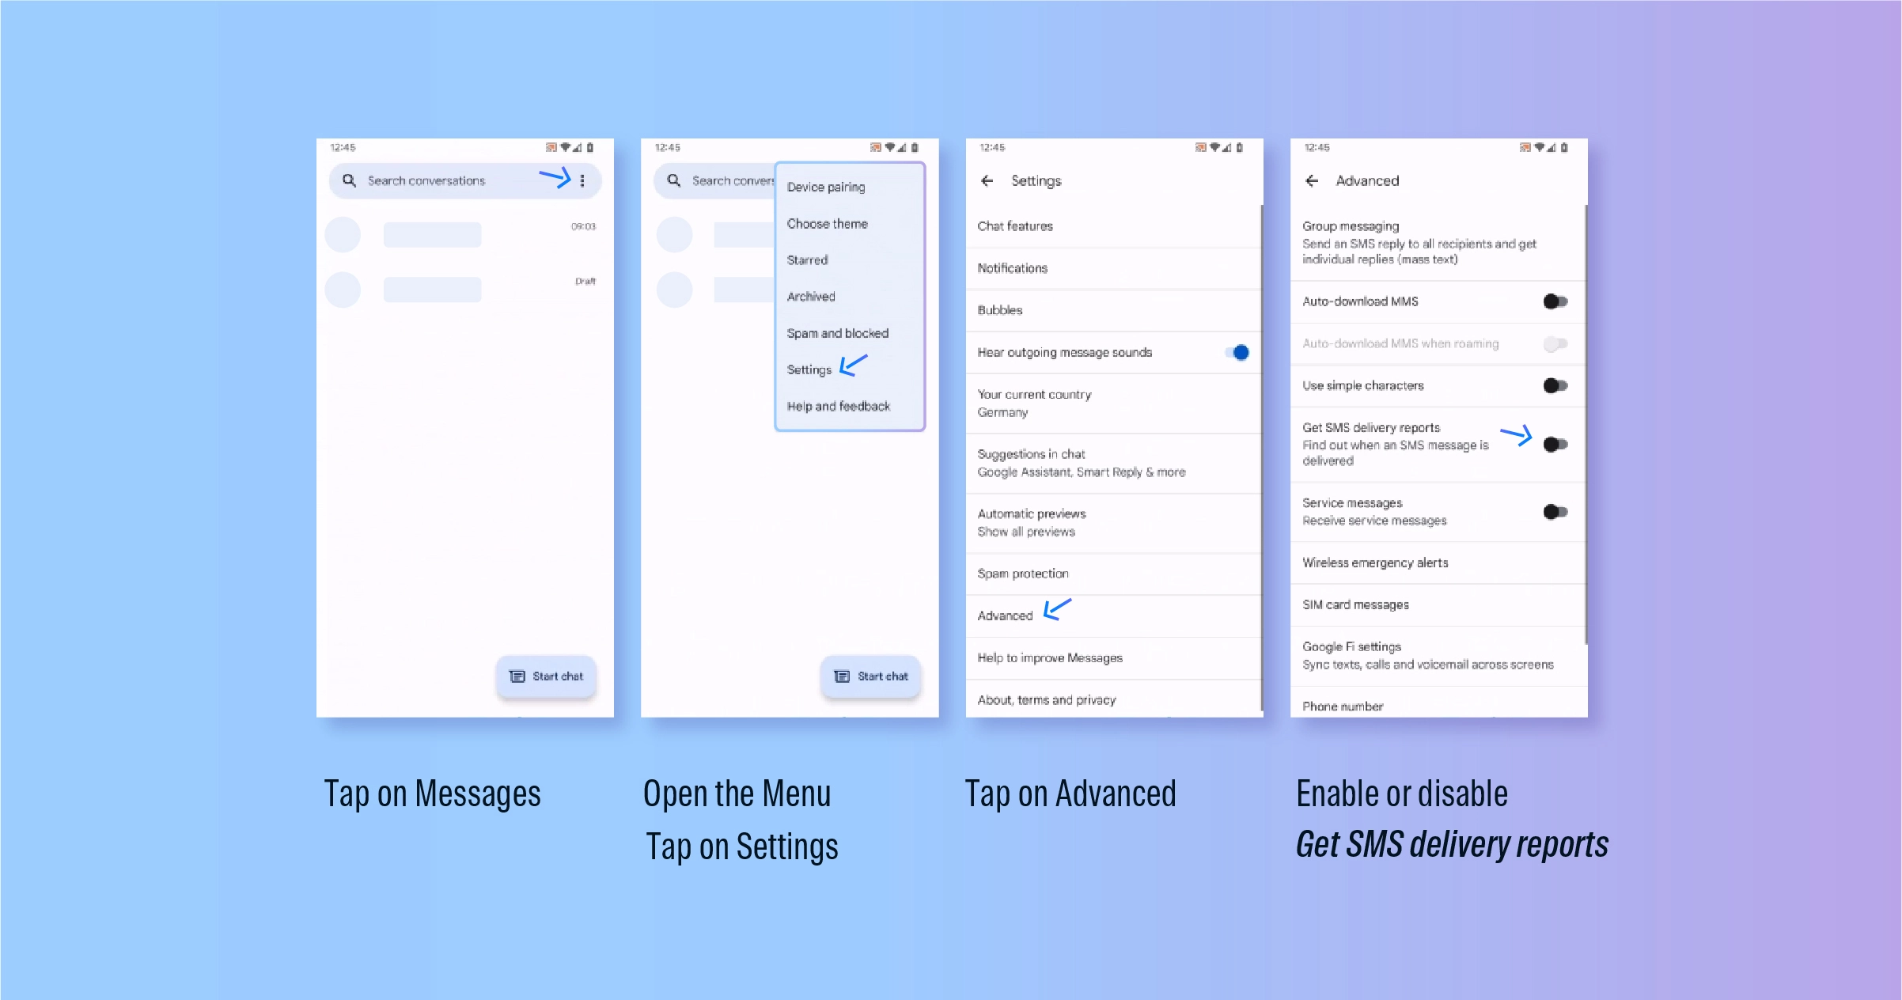The height and width of the screenshot is (1000, 1902).
Task: Select Spam and blocked menu item
Action: (836, 333)
